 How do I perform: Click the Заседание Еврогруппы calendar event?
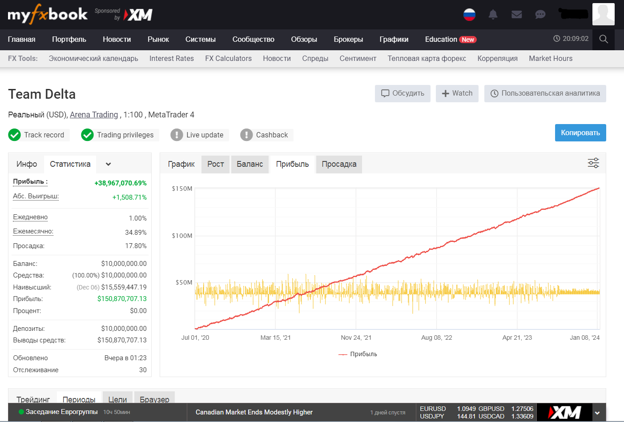(x=62, y=412)
